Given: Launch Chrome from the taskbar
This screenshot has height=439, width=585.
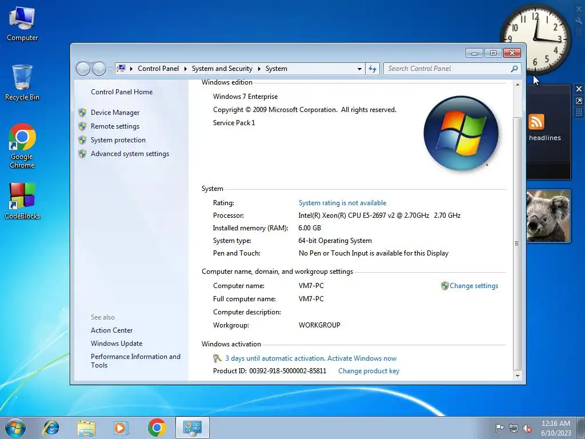Looking at the screenshot, I should pyautogui.click(x=157, y=428).
